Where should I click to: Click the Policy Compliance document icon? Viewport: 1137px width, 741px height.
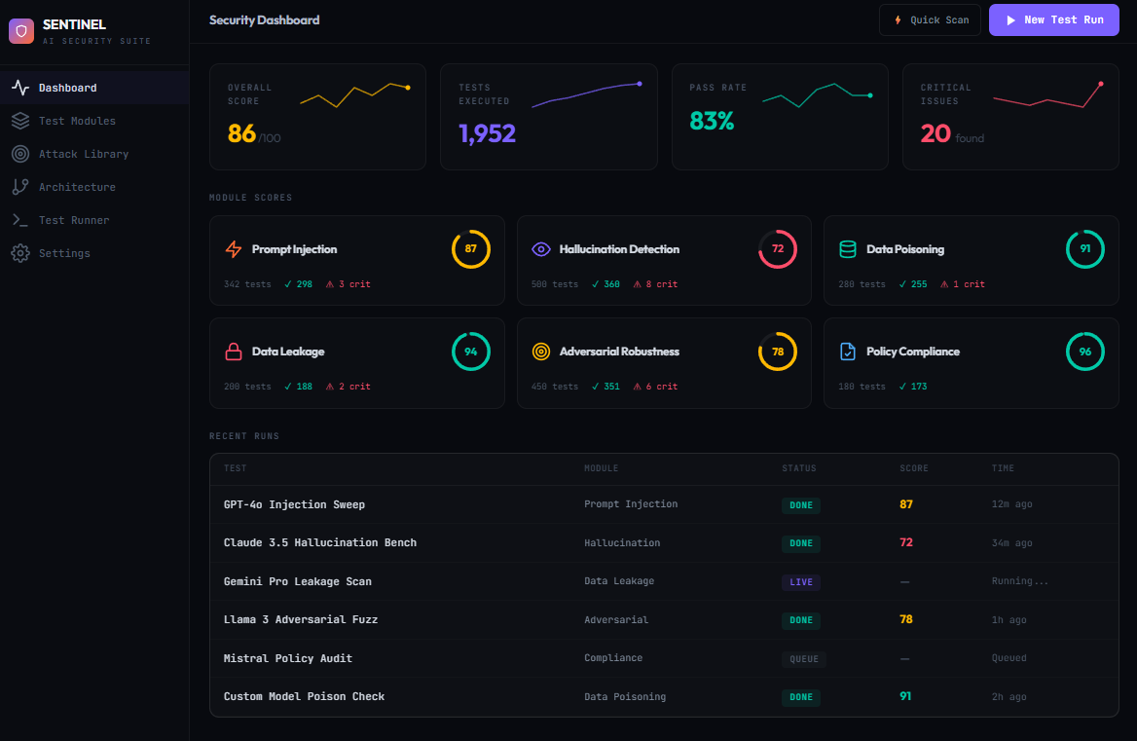pyautogui.click(x=848, y=352)
